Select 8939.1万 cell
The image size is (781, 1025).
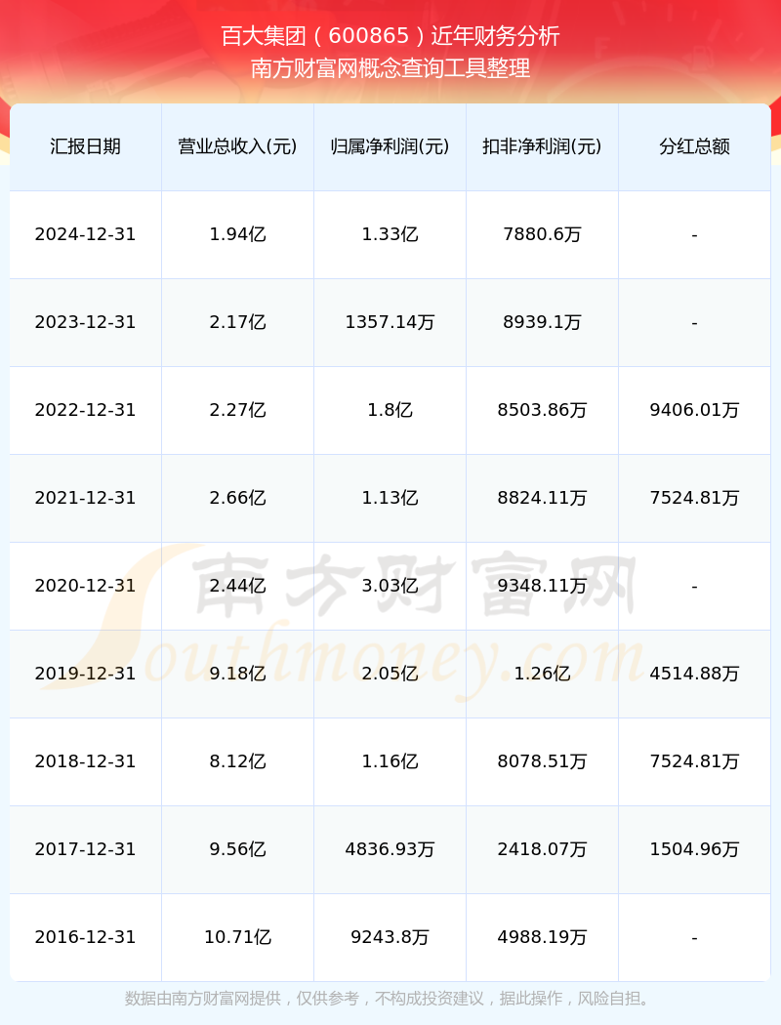click(543, 322)
